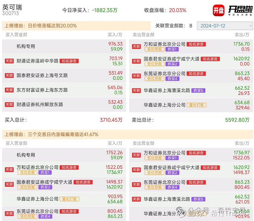
Task: Click 万和证券北京分公司 in row selling 1736.70
Action: tap(164, 44)
